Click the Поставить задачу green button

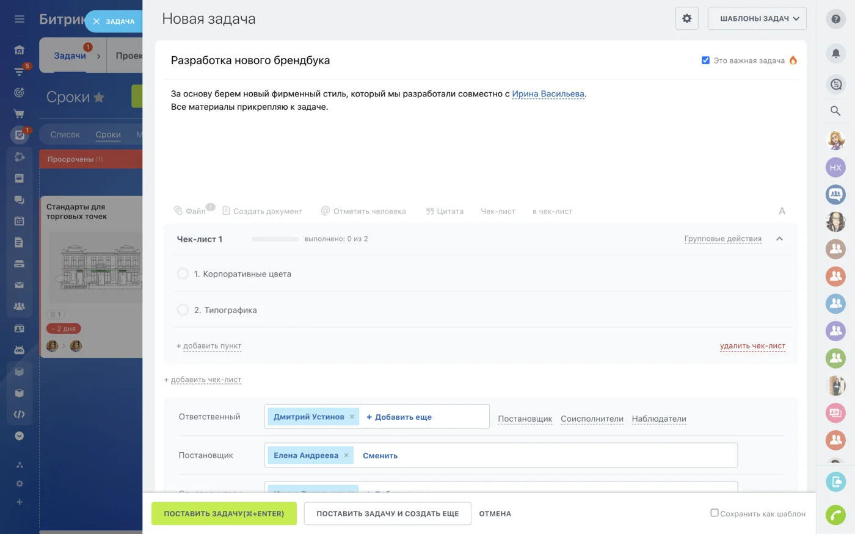(224, 514)
